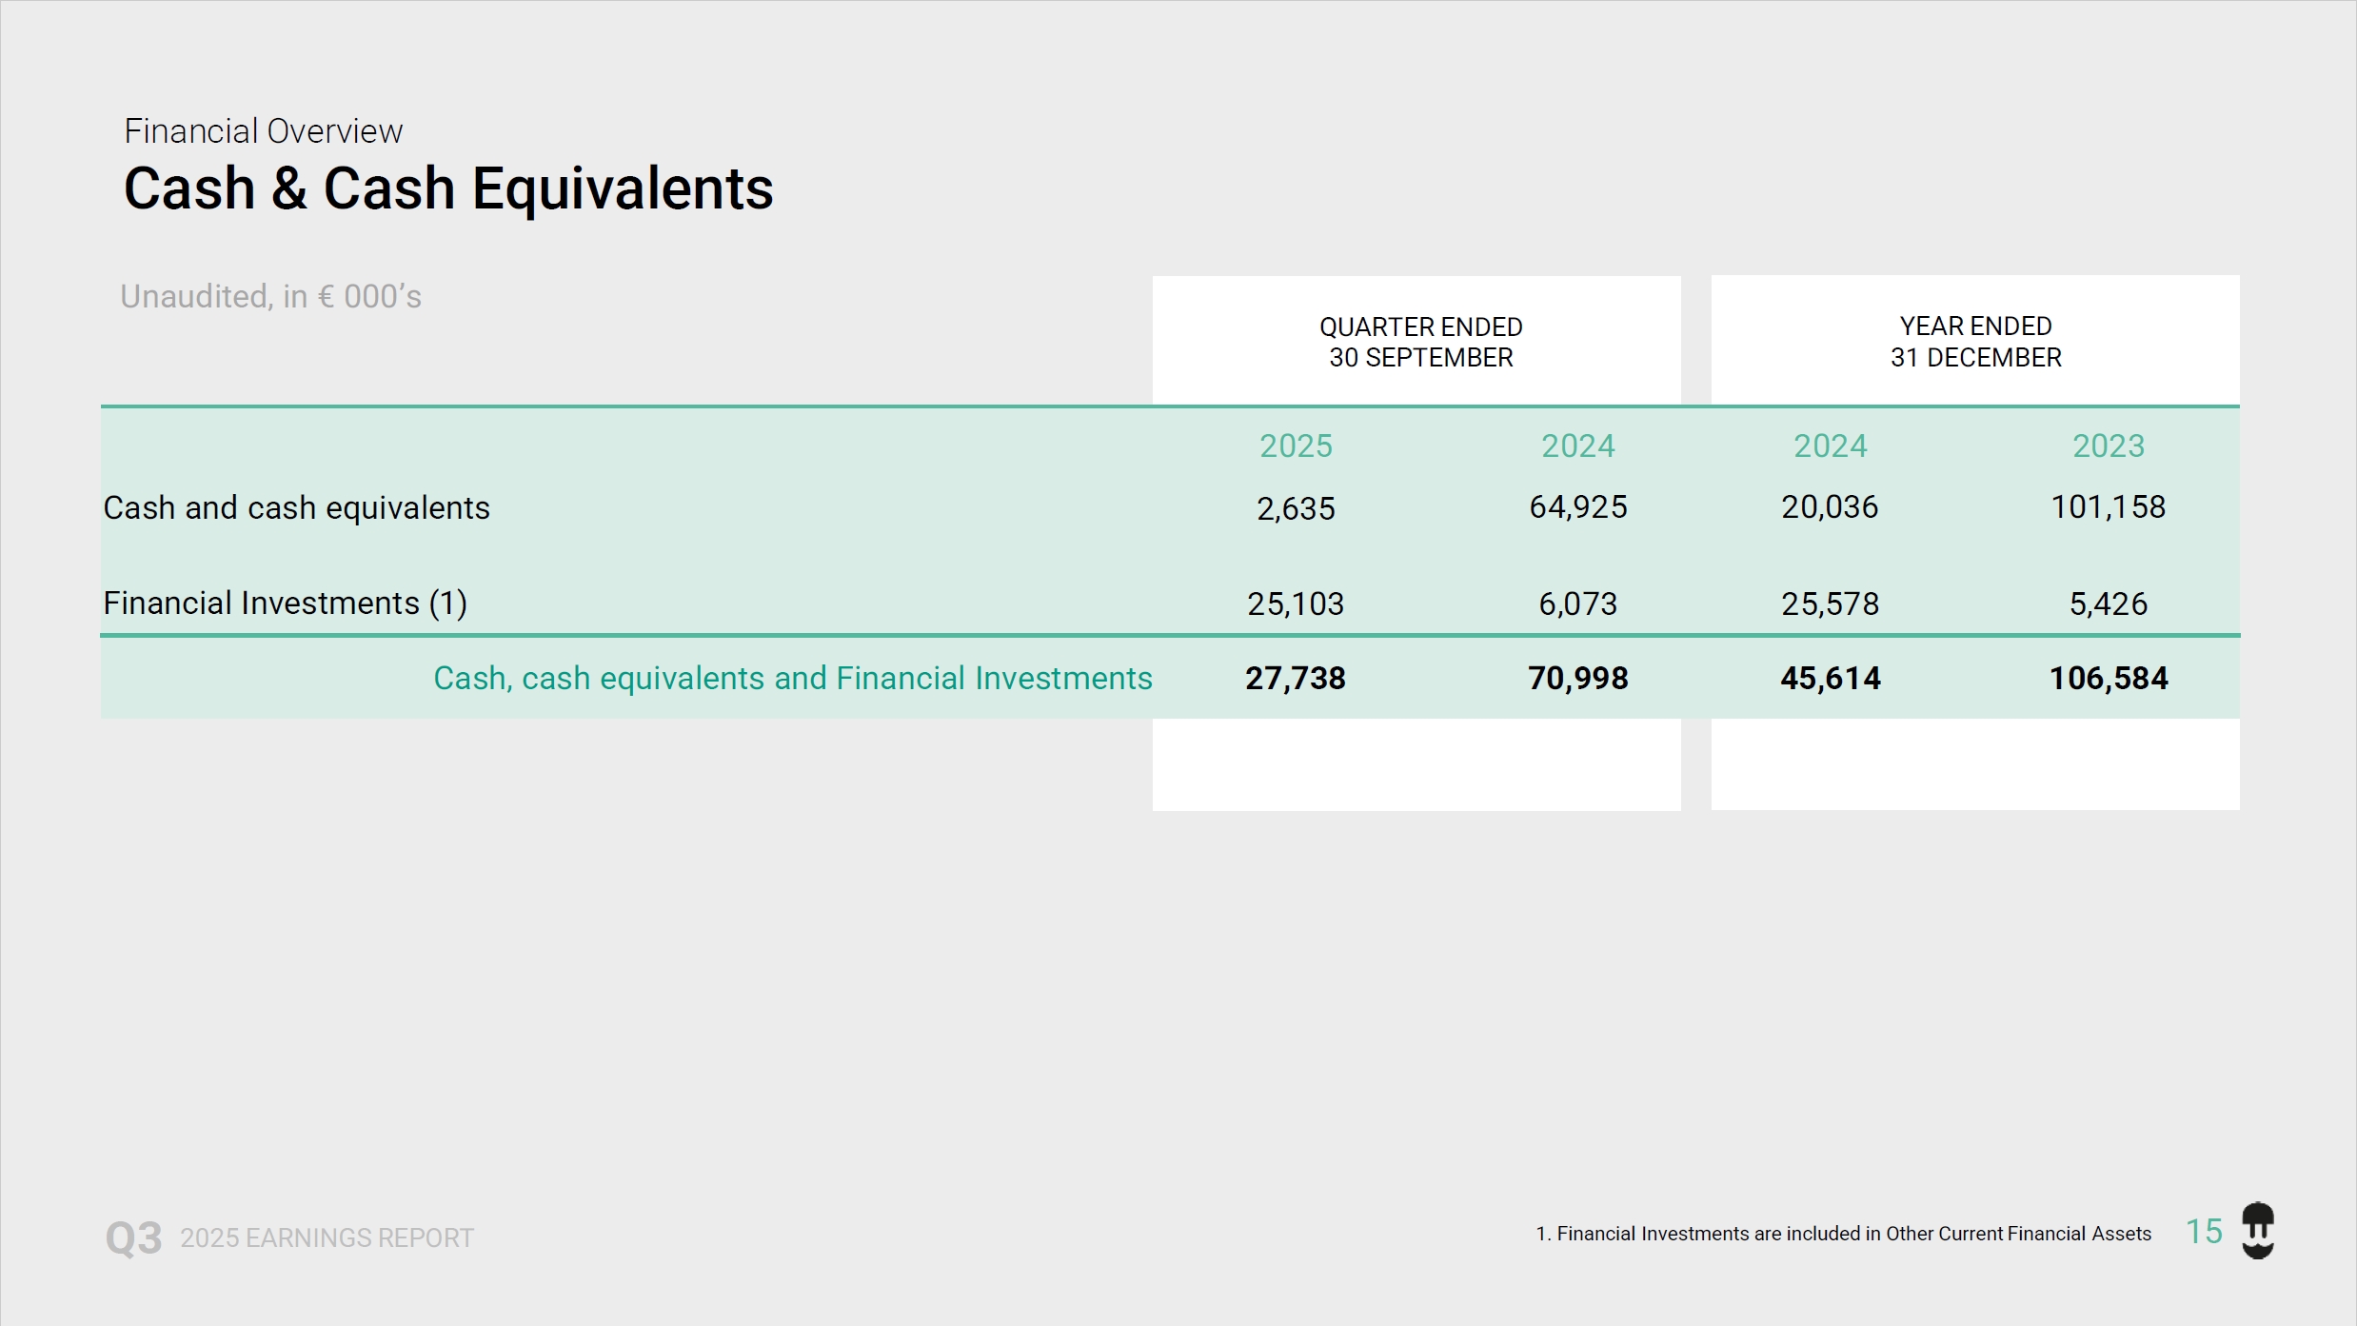Viewport: 2357px width, 1326px height.
Task: Select the Year Ended 31 December header
Action: [x=1975, y=342]
